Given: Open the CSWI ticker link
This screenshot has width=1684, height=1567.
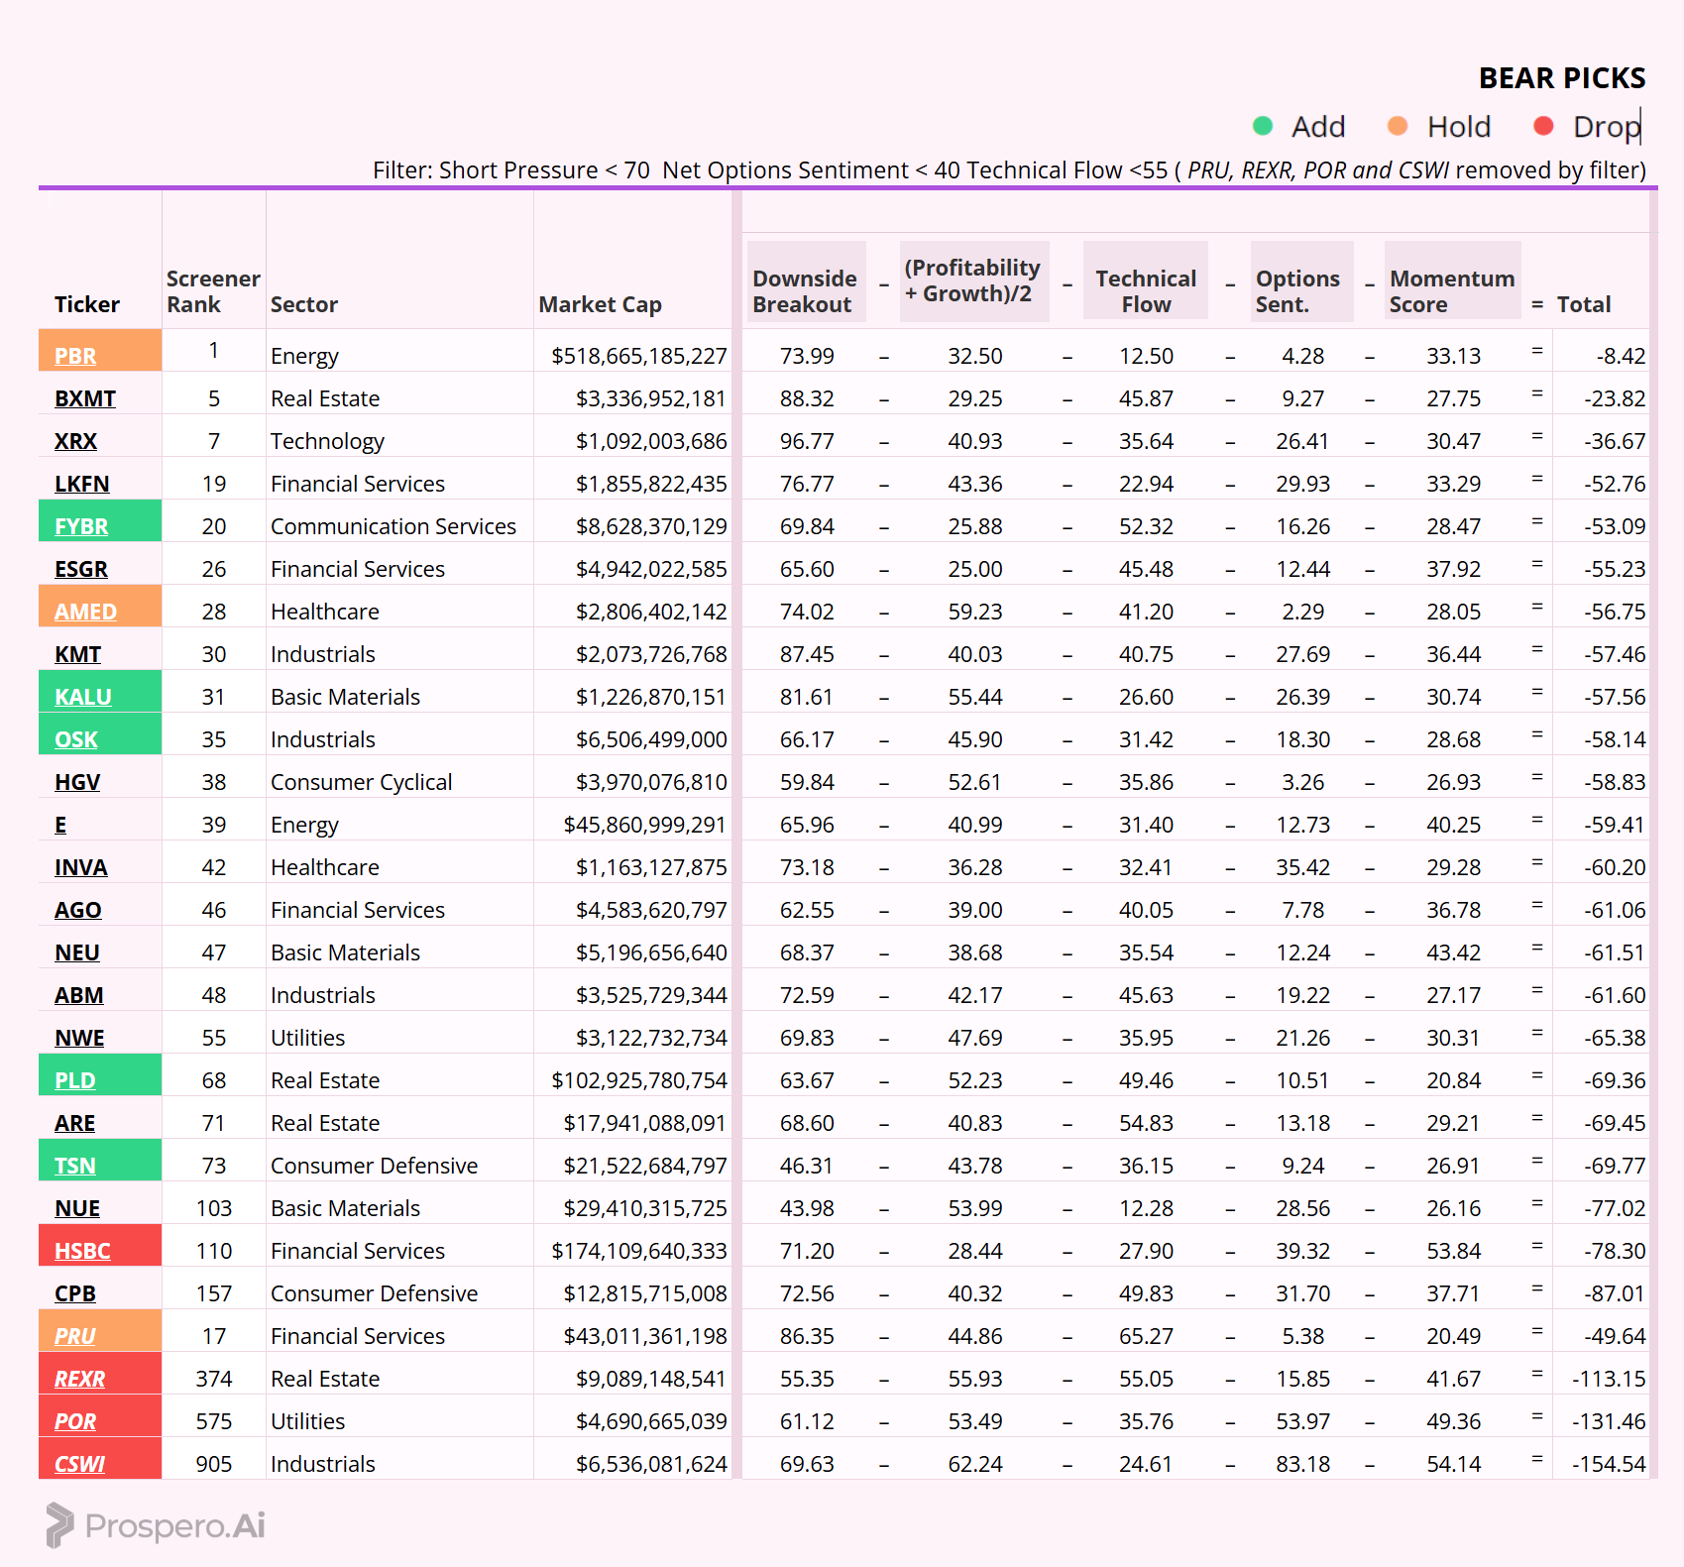Looking at the screenshot, I should tap(80, 1464).
